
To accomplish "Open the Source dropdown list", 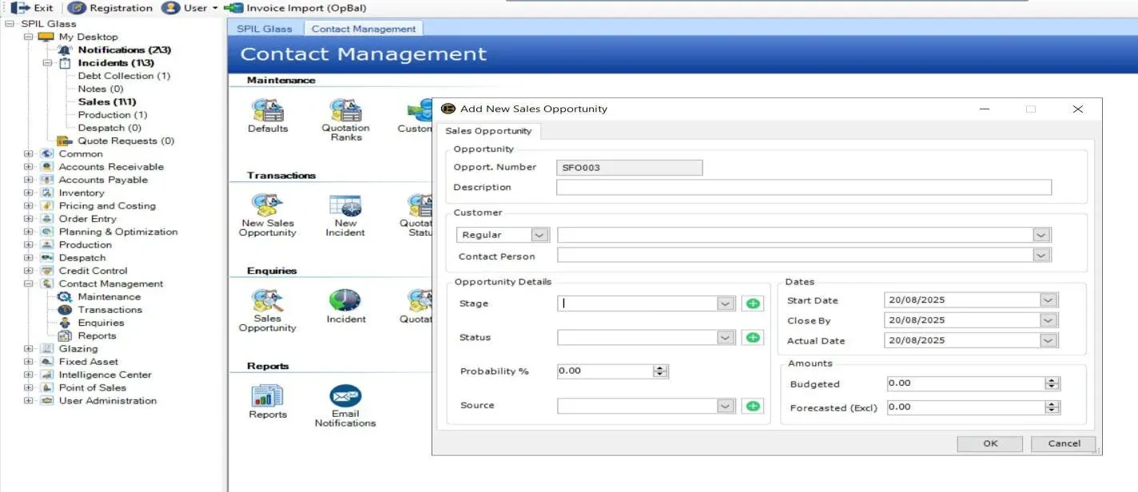I will click(x=726, y=406).
